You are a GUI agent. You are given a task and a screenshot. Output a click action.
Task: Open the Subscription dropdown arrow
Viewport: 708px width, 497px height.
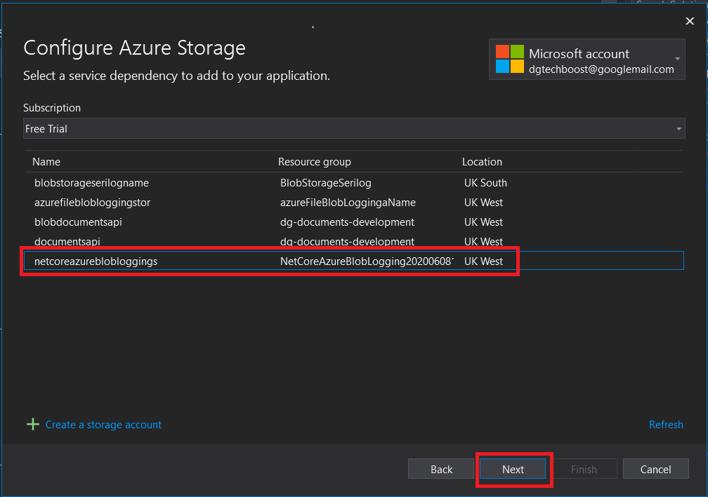[x=678, y=129]
